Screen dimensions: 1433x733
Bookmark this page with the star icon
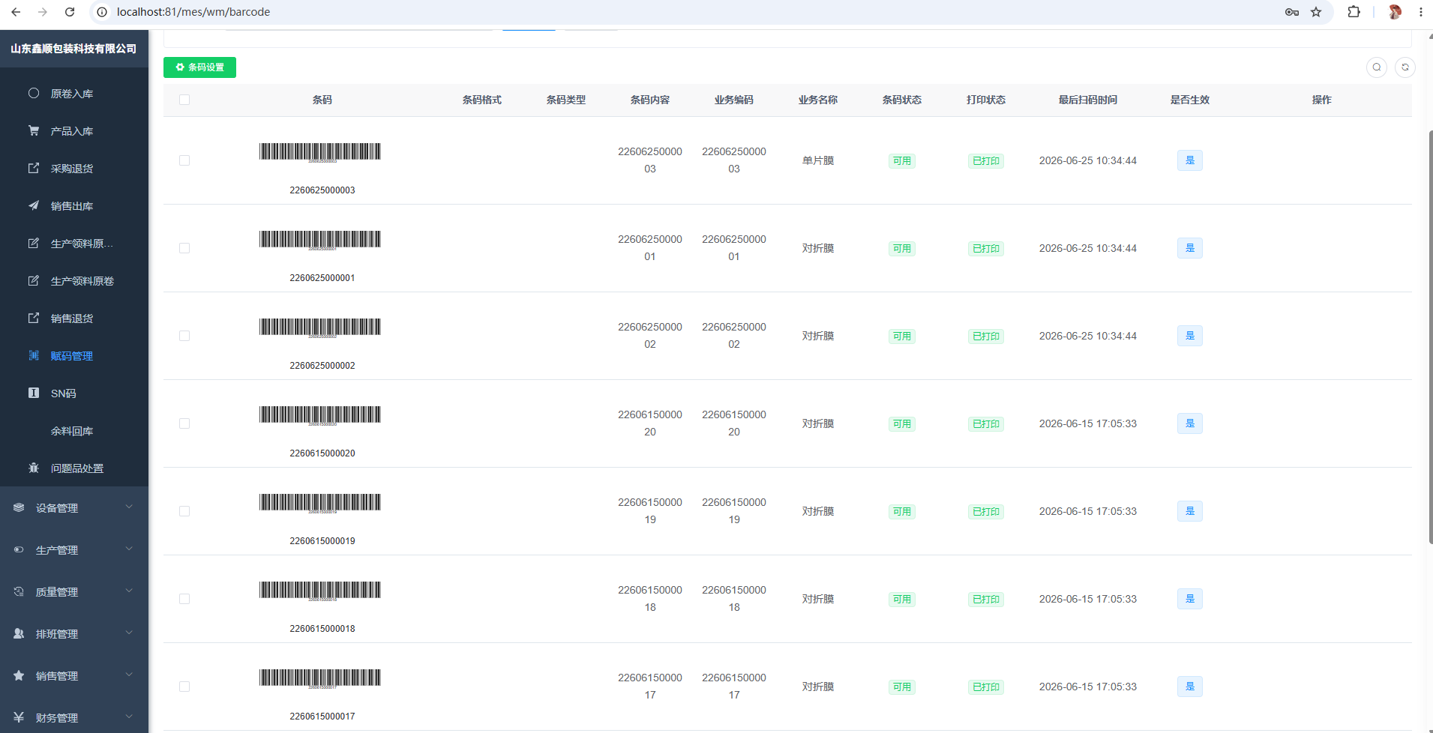point(1316,12)
